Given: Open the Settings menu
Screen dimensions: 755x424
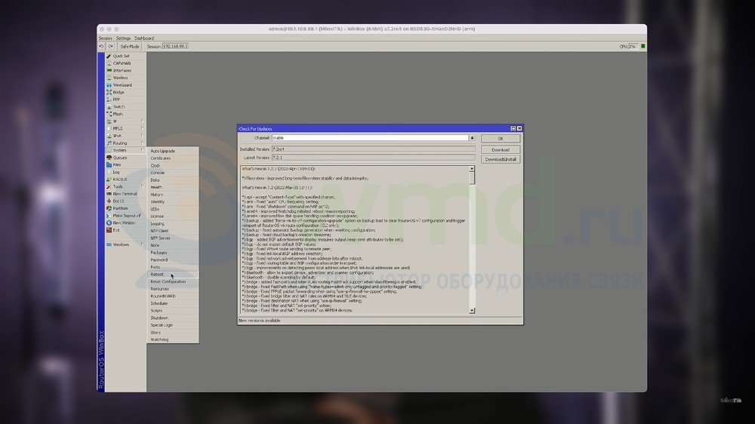Looking at the screenshot, I should (x=123, y=38).
